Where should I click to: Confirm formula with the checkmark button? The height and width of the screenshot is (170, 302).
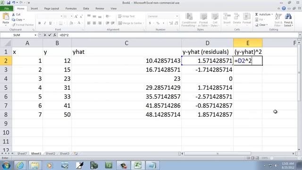[50, 35]
